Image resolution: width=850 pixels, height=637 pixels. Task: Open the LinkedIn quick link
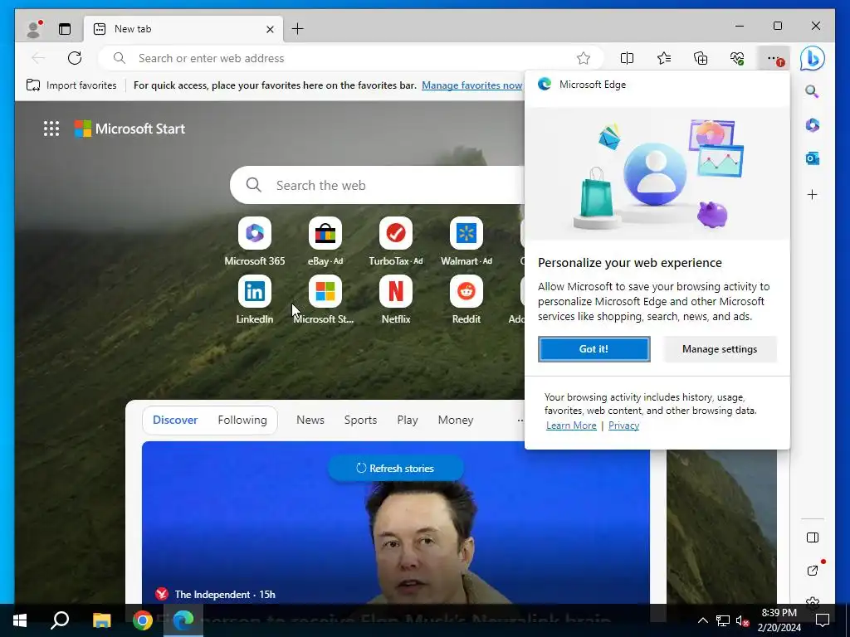(254, 299)
